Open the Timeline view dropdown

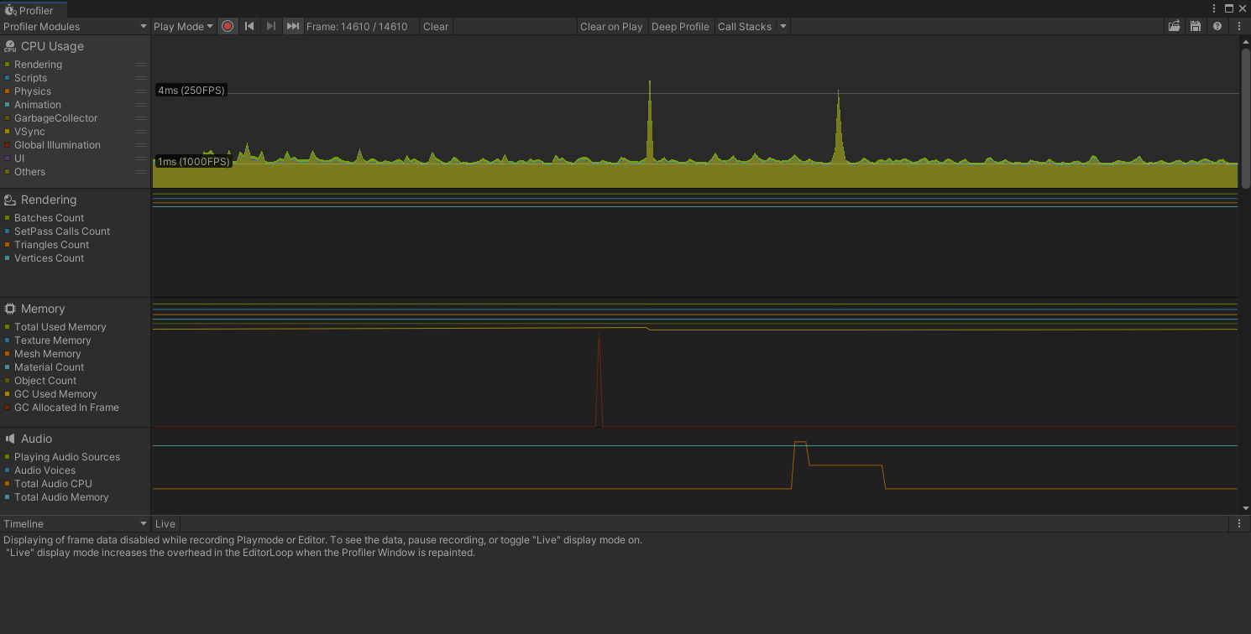click(x=75, y=524)
